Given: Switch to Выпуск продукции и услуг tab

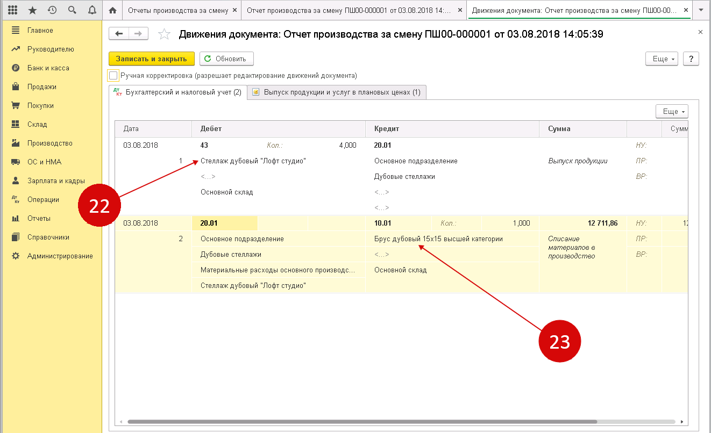Looking at the screenshot, I should (x=337, y=92).
